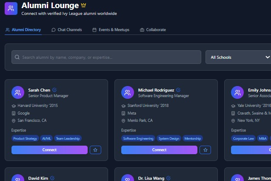The height and width of the screenshot is (181, 271).
Task: Click Sarah Chen's avatar icon
Action: click(18, 92)
